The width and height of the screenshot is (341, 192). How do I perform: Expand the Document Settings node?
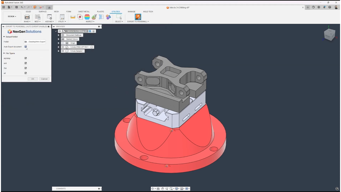pyautogui.click(x=58, y=35)
